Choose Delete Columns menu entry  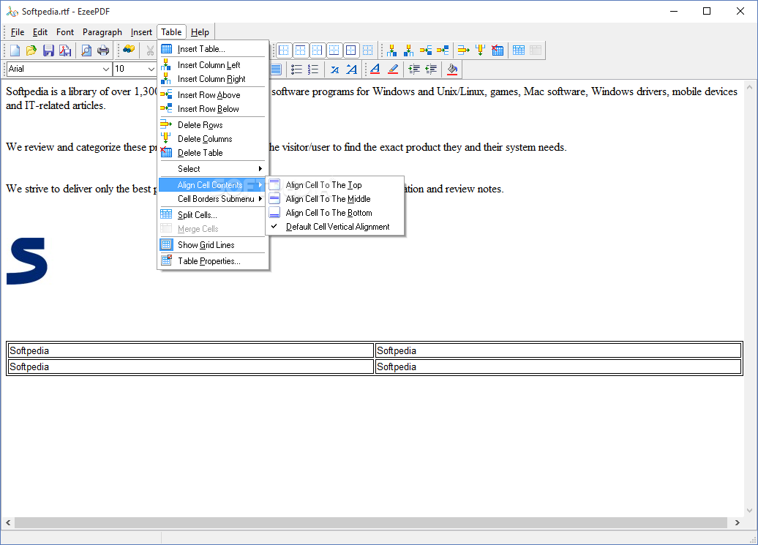[213, 139]
